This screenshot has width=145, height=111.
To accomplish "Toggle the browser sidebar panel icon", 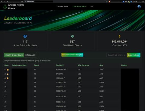I will coord(140,2).
